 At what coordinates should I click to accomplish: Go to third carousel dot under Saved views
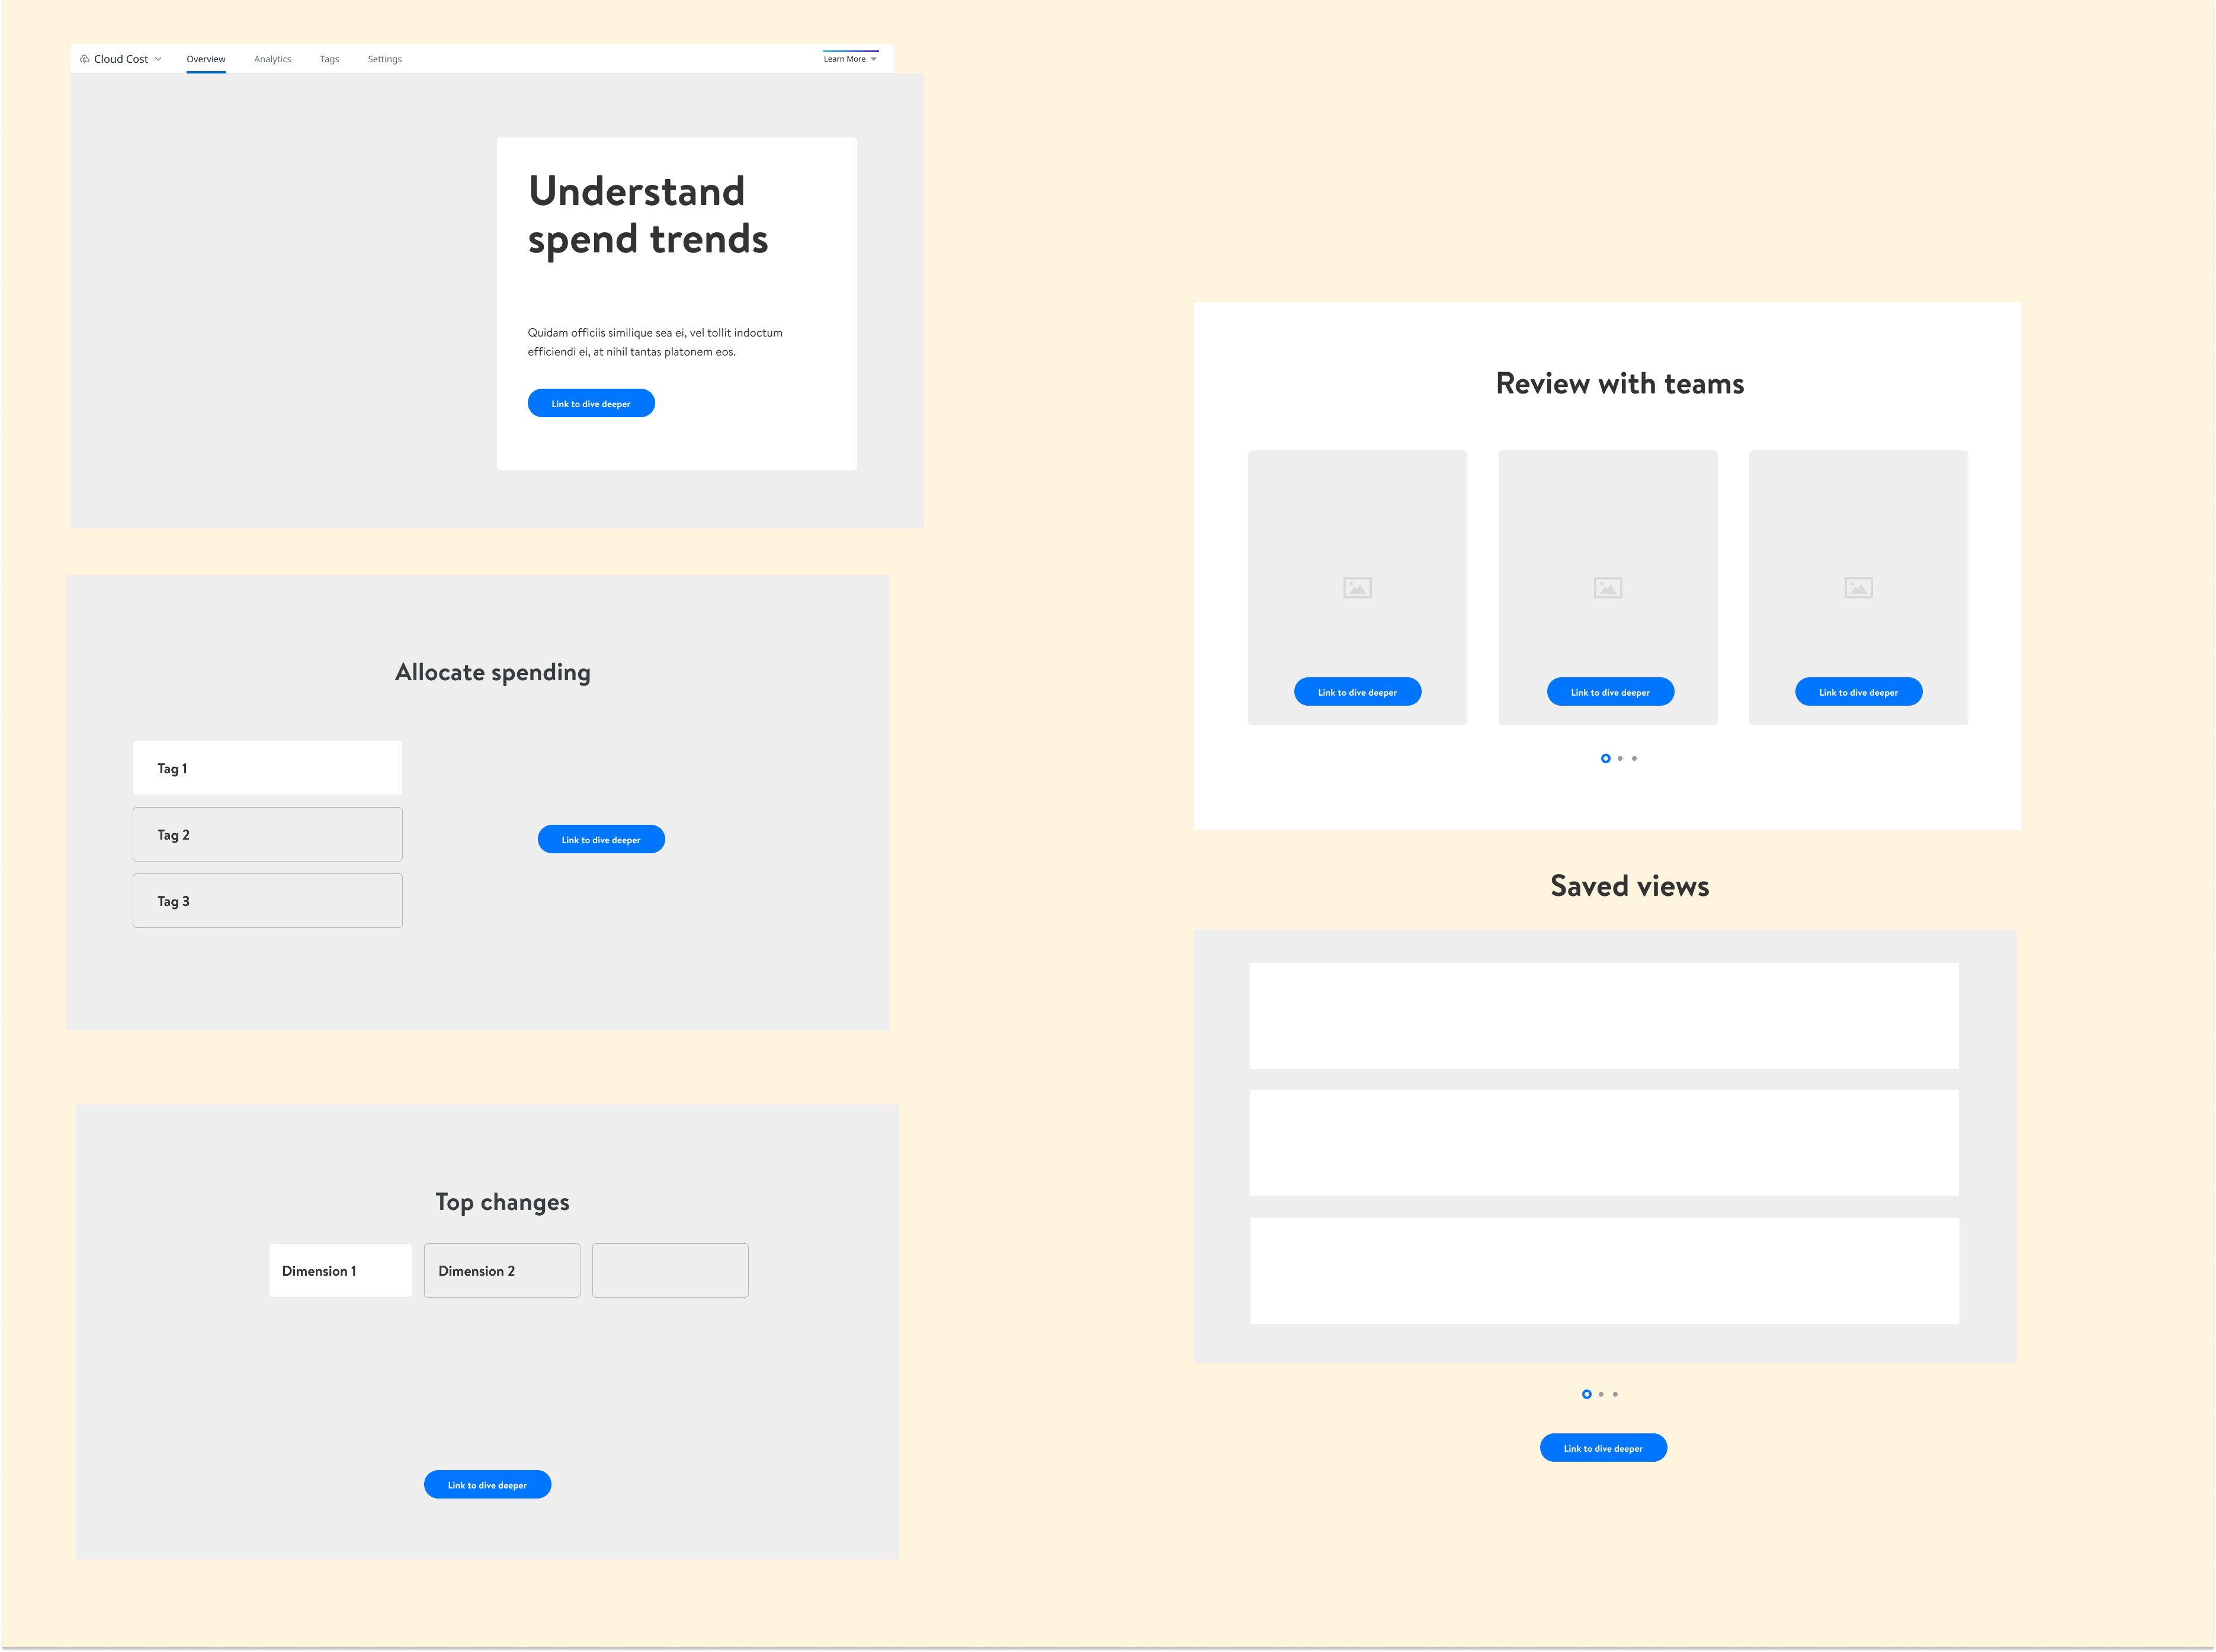click(1615, 1395)
